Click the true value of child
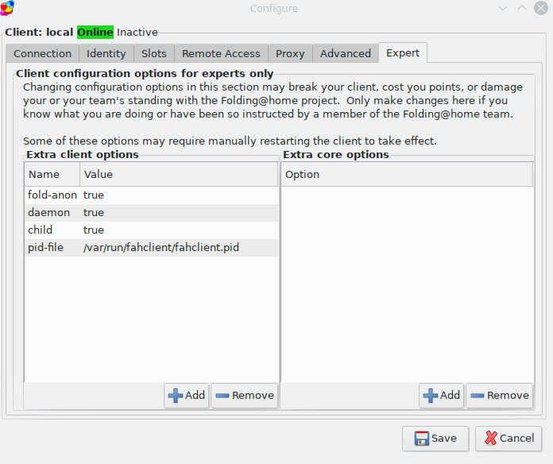 (94, 230)
